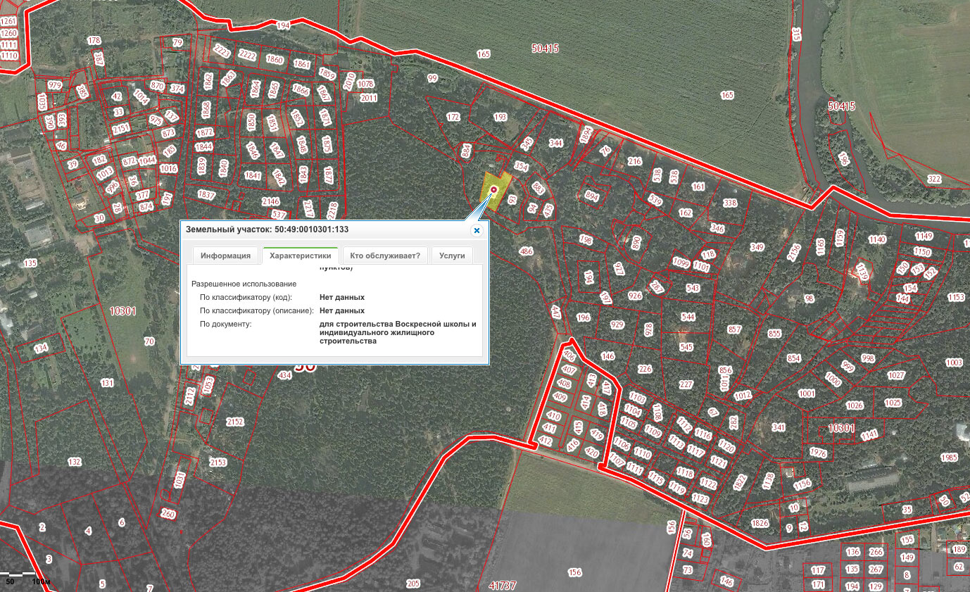This screenshot has height=592, width=970.
Task: Click parcel label 1976
Action: pyautogui.click(x=817, y=453)
